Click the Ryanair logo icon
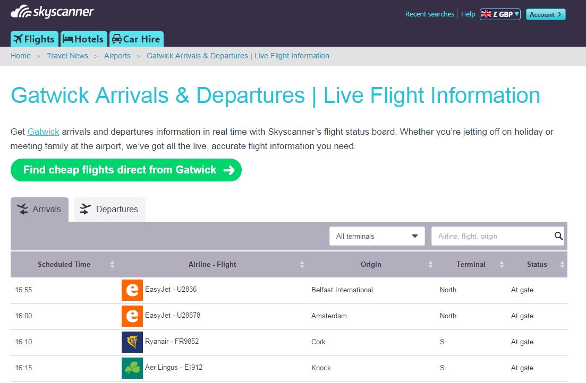 click(132, 342)
